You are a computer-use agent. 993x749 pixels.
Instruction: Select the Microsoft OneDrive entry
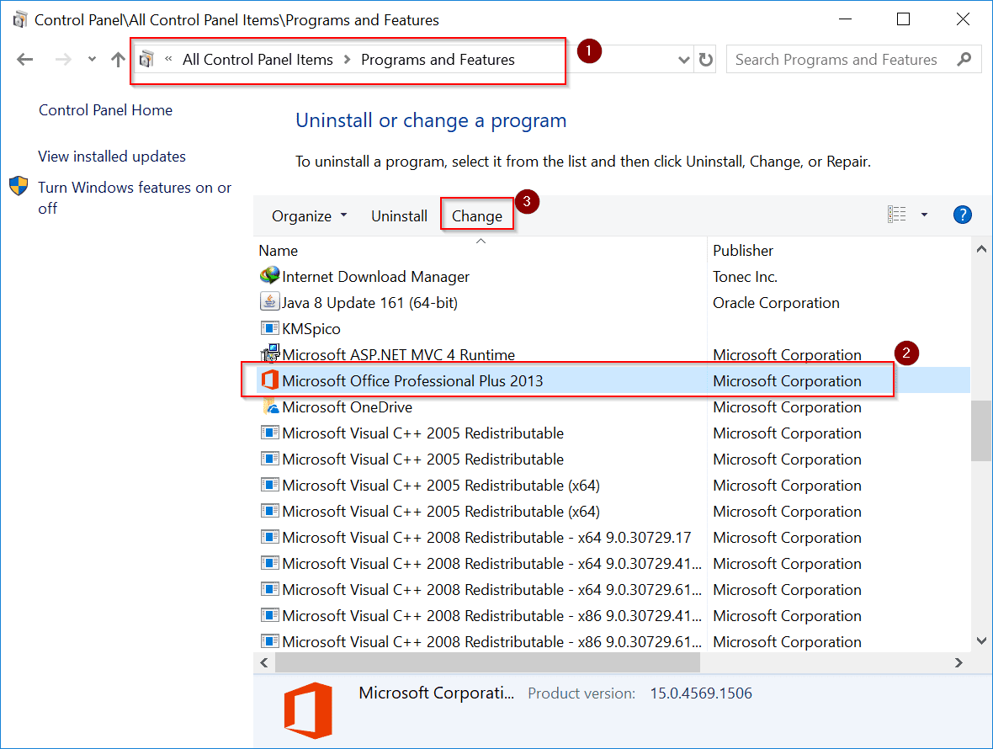pyautogui.click(x=347, y=407)
